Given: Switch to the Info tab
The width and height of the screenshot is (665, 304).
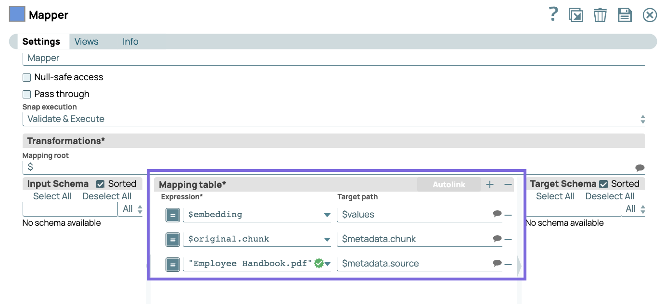Looking at the screenshot, I should [130, 41].
